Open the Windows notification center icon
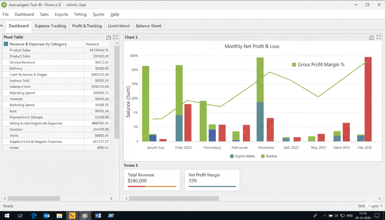This screenshot has height=220, width=385. pos(377,216)
